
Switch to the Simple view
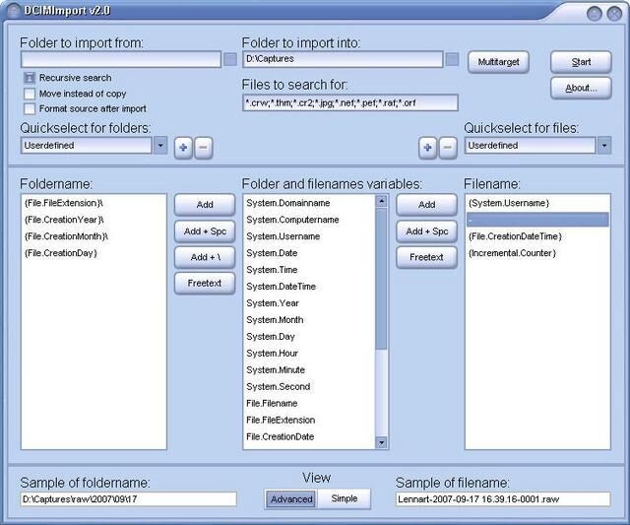click(x=345, y=498)
